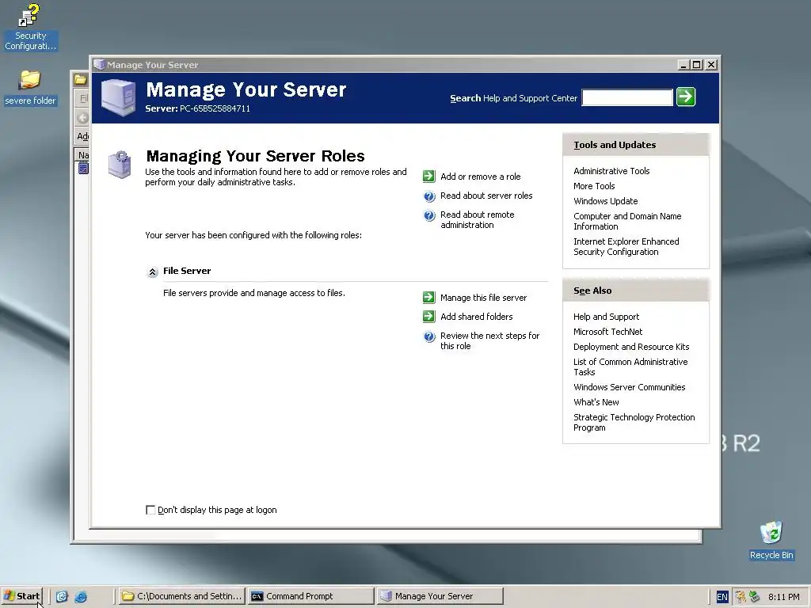Select the severe folder desktop icon

point(30,88)
